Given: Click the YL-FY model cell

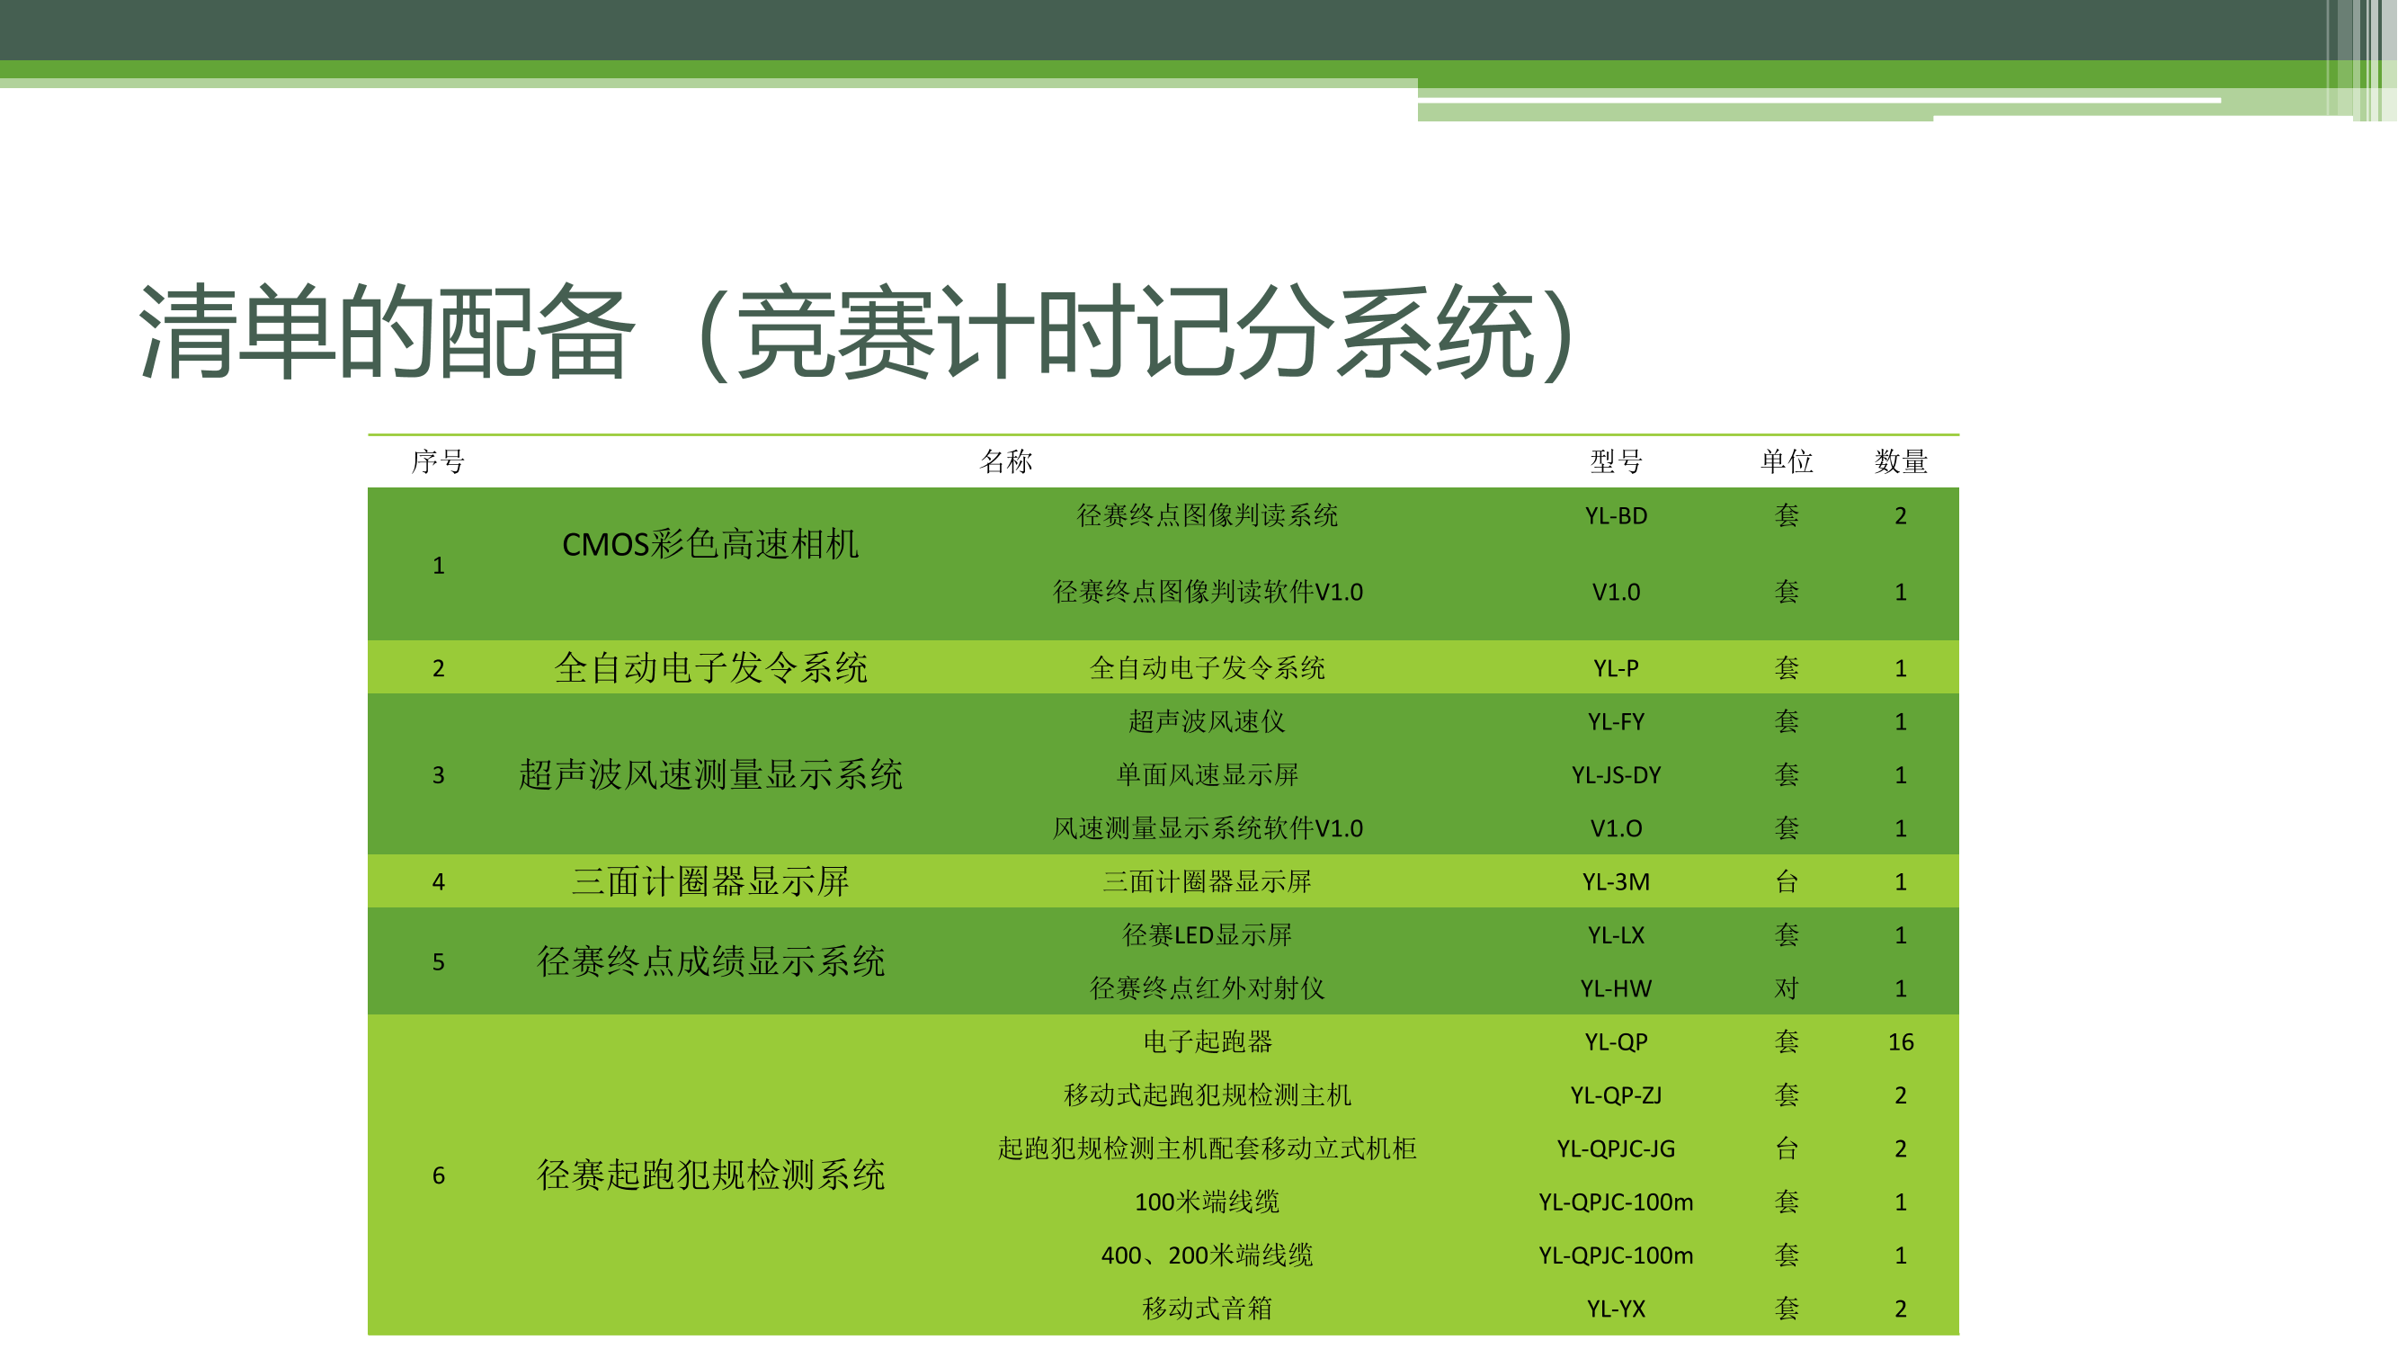Looking at the screenshot, I should click(x=1616, y=721).
